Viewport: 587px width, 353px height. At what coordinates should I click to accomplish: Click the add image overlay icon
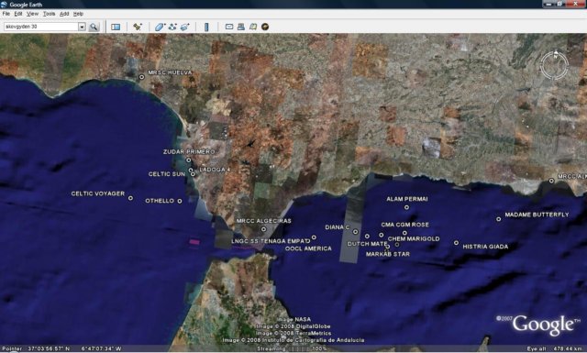pyautogui.click(x=185, y=27)
